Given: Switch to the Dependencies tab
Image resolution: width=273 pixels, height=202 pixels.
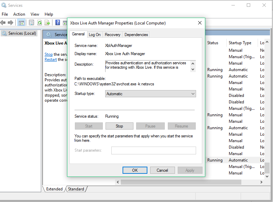Looking at the screenshot, I should click(x=136, y=35).
